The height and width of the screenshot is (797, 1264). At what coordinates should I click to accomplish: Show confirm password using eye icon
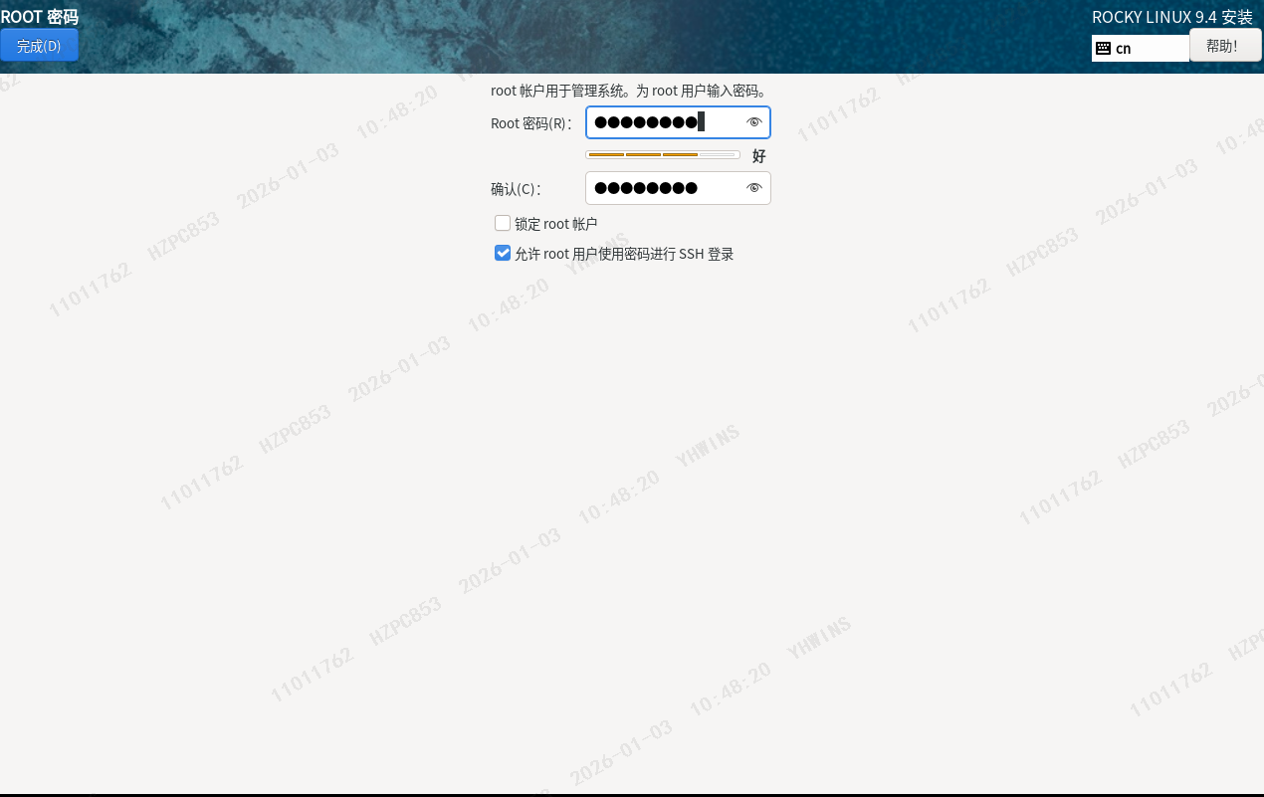coord(753,188)
